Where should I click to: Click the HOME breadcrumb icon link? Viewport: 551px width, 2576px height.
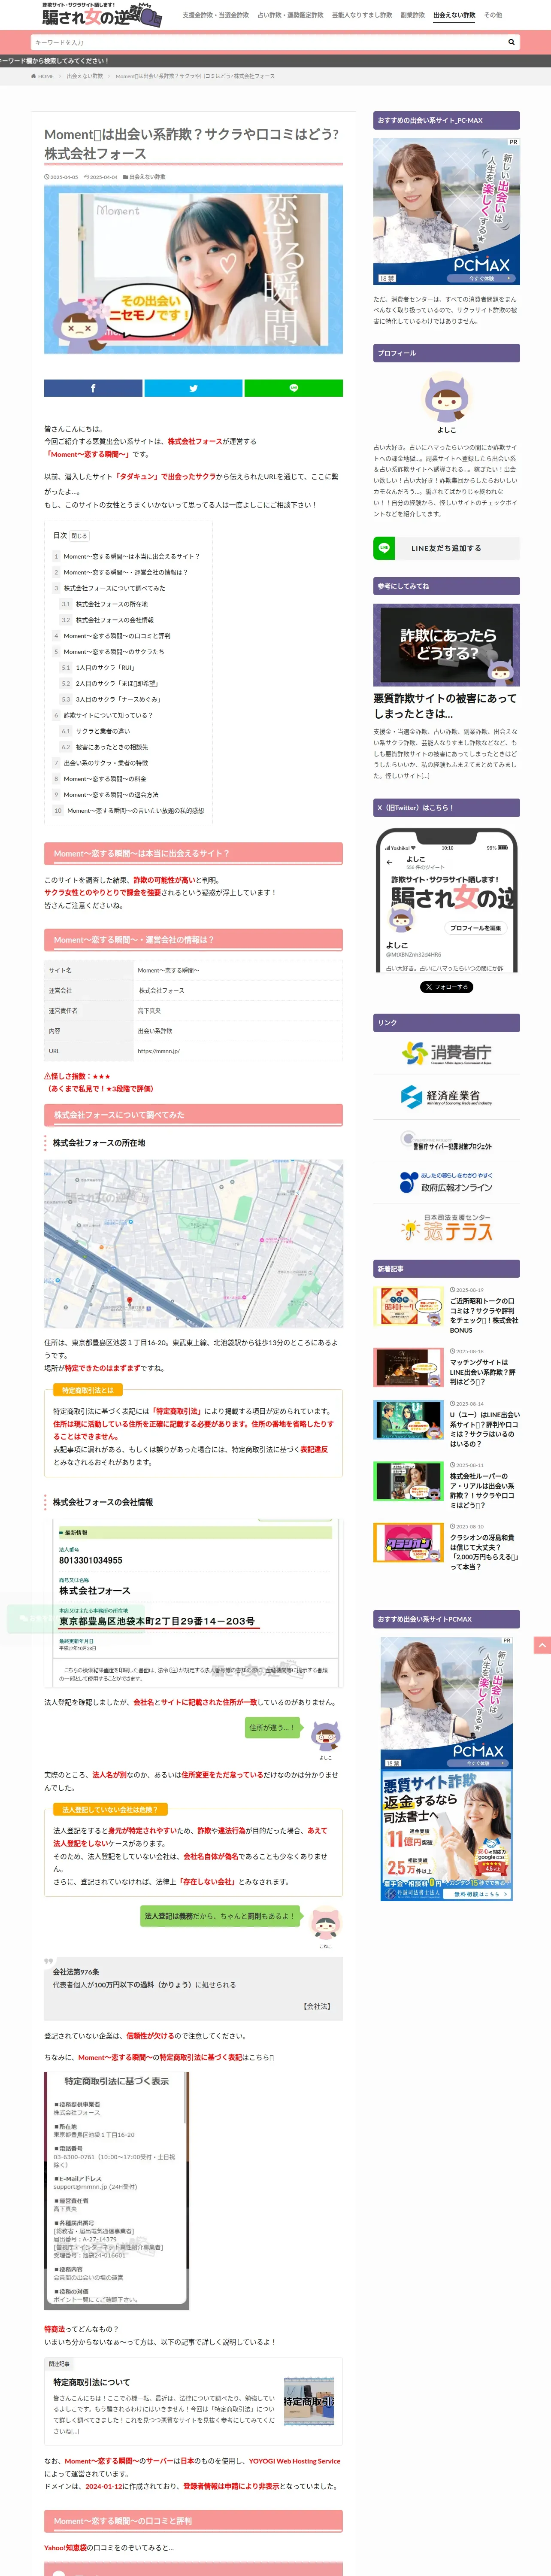42,76
